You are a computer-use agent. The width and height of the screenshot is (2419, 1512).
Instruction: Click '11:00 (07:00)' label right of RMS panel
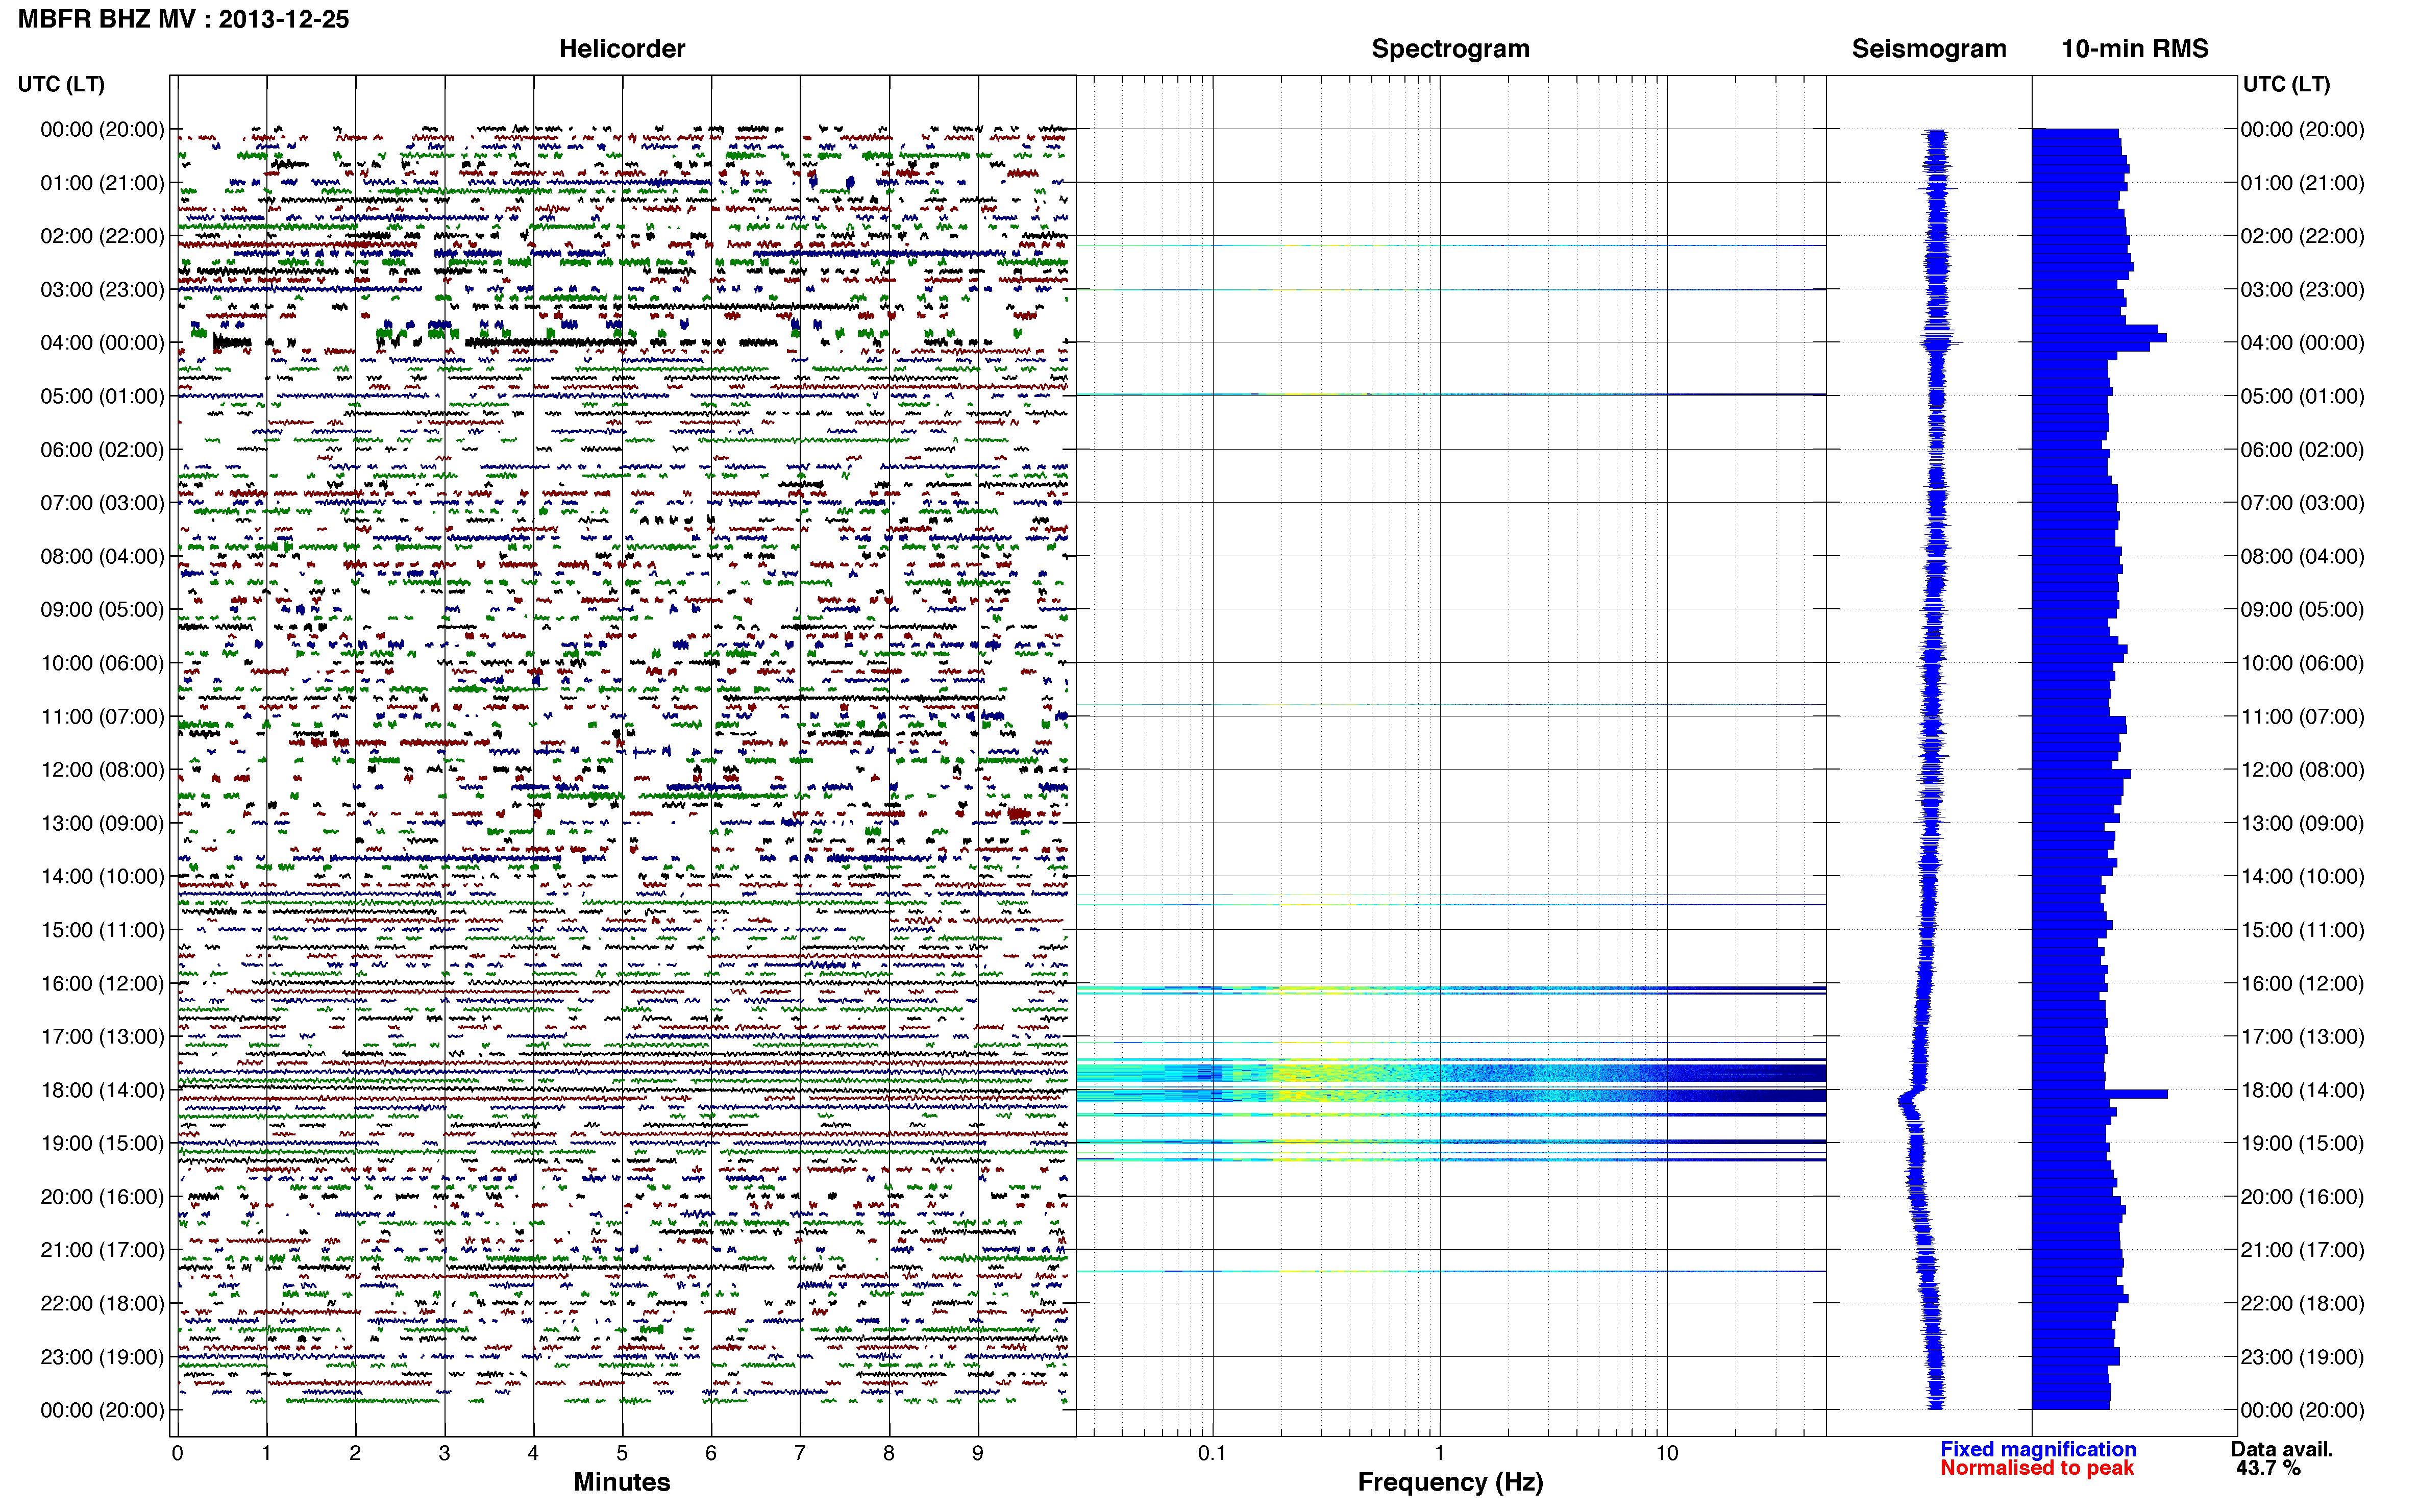(2302, 716)
